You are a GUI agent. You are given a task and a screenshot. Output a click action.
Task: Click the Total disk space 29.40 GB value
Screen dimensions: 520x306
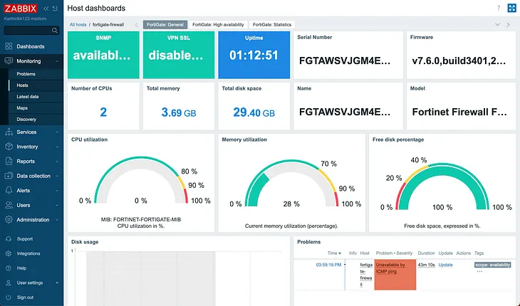(x=254, y=112)
